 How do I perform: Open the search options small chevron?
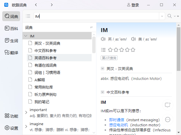(x=175, y=16)
